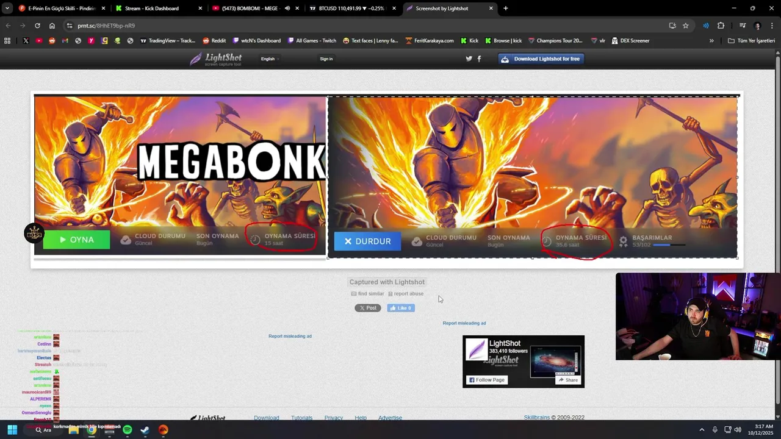Viewport: 781px width, 439px height.
Task: Open Spotify from the taskbar
Action: (x=127, y=430)
